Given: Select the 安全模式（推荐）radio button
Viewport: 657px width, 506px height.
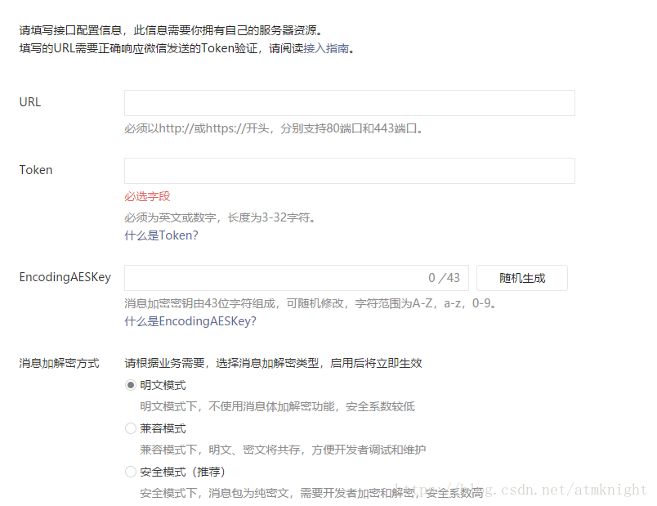Looking at the screenshot, I should pyautogui.click(x=131, y=472).
